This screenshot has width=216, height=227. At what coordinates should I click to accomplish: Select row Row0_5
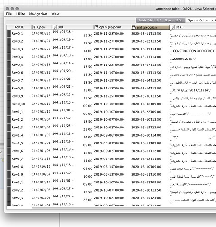tap(17, 65)
